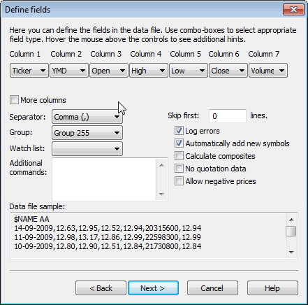Open the empty Watch list dropdown

coord(87,149)
